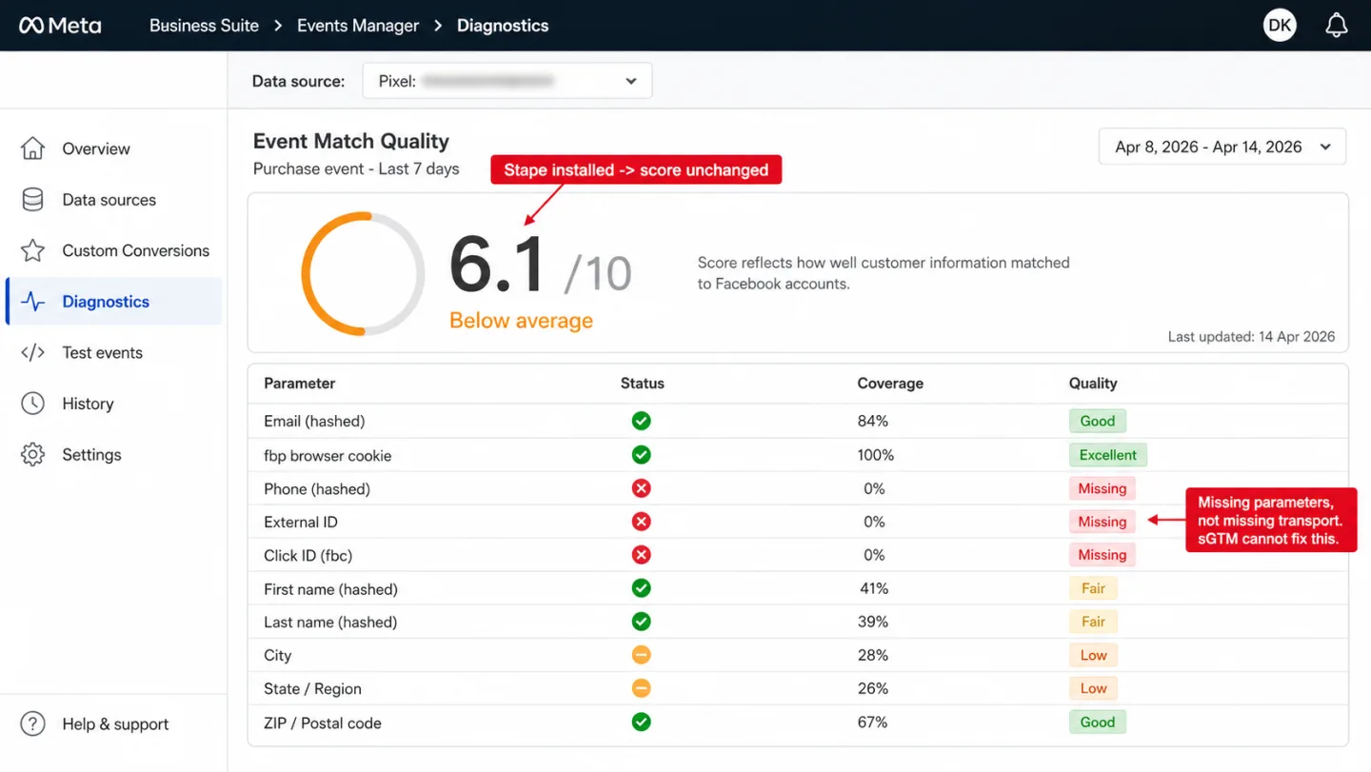Click the Custom Conversions star icon
Image resolution: width=1371 pixels, height=772 pixels.
pos(33,250)
